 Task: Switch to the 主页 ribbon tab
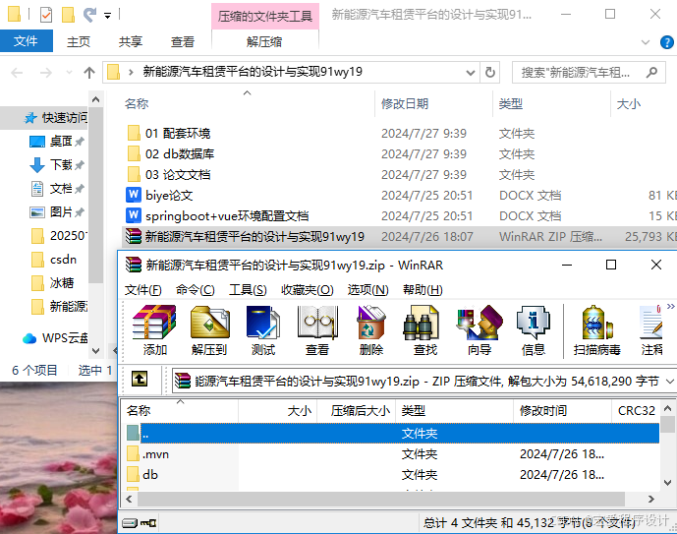(x=79, y=42)
